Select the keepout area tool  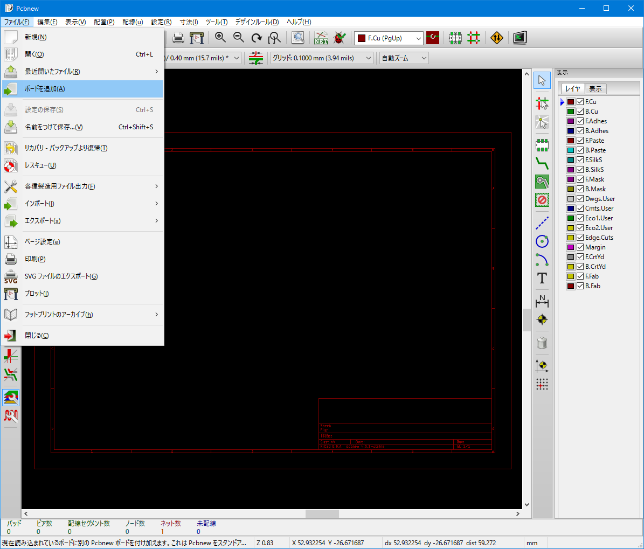(542, 200)
